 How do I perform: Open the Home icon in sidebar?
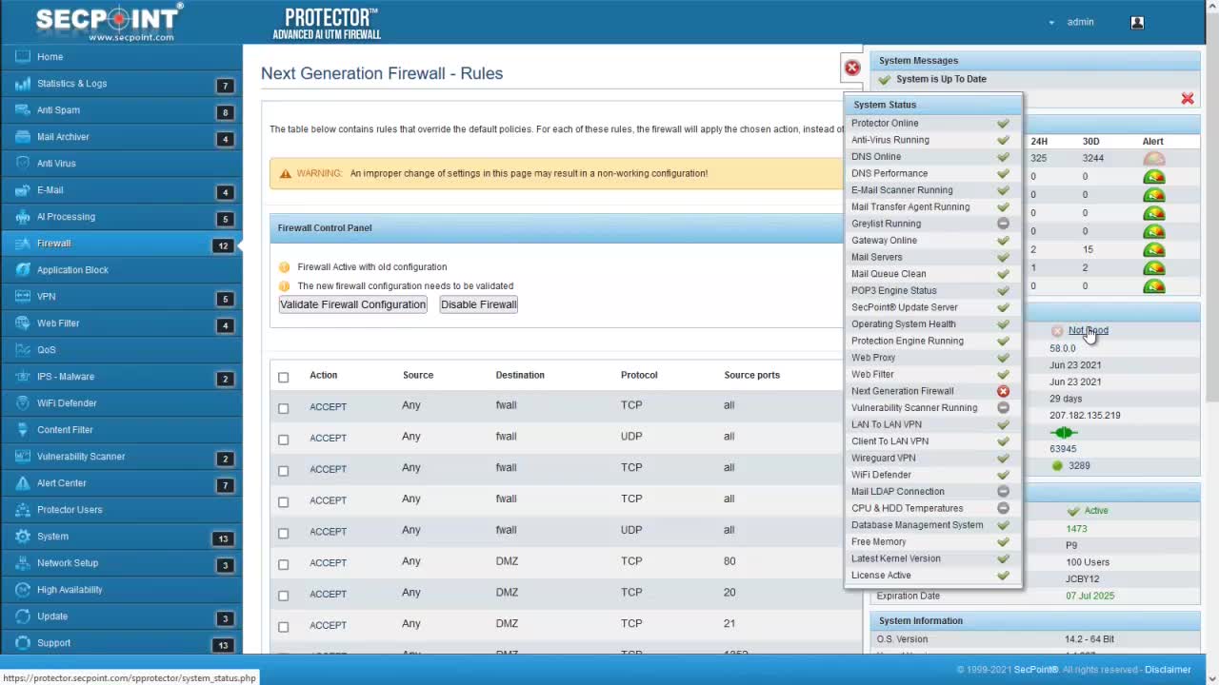[23, 57]
